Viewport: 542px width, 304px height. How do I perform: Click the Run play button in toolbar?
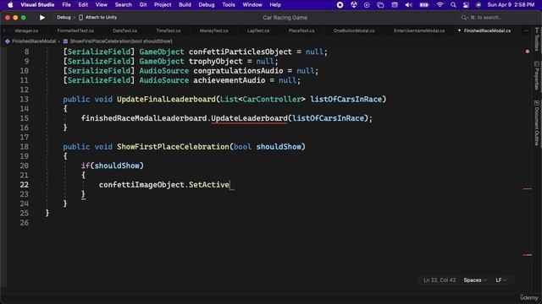pos(42,17)
